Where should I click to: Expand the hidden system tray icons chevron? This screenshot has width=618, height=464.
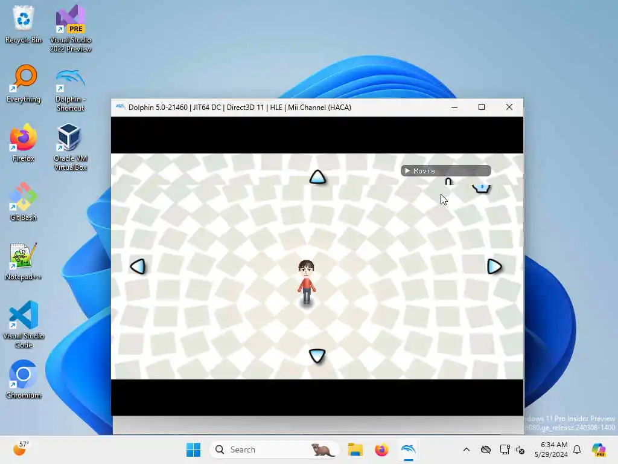tap(467, 449)
